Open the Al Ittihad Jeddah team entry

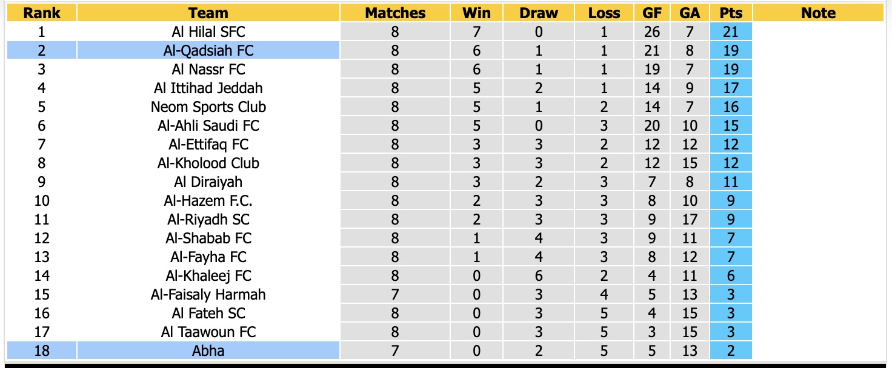[208, 88]
